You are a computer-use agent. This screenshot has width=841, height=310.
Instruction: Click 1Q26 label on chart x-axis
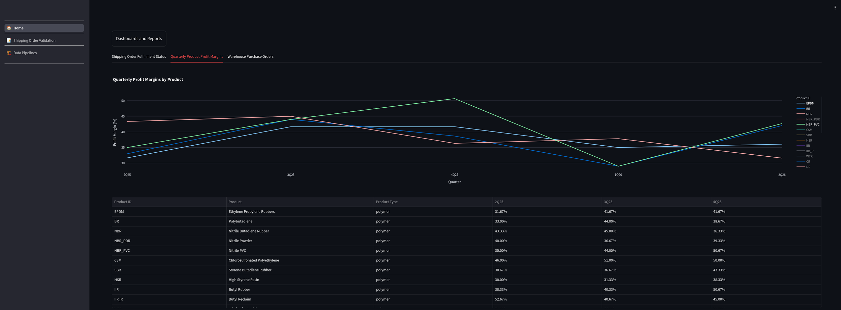click(x=618, y=175)
